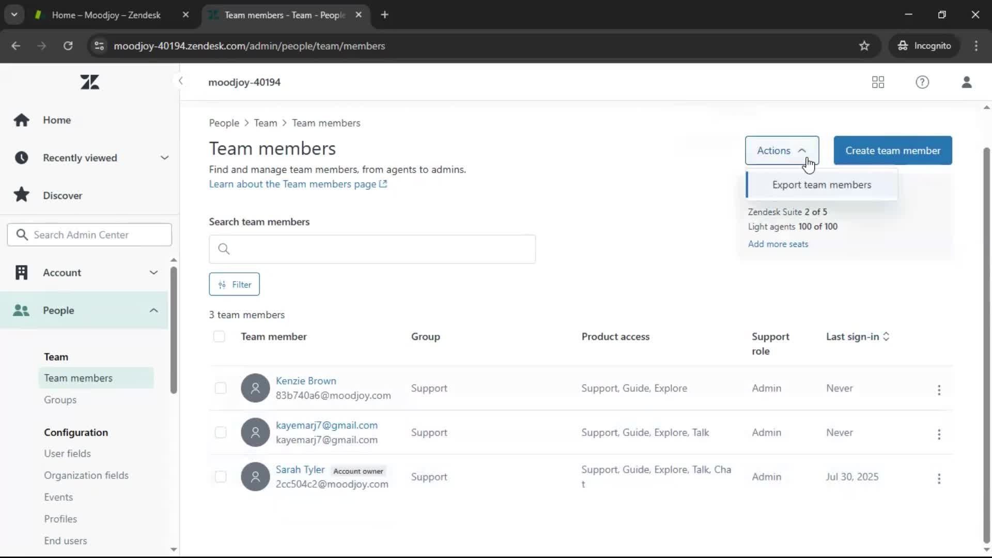The image size is (992, 558).
Task: Sort by Last sign-in column
Action: (x=858, y=336)
